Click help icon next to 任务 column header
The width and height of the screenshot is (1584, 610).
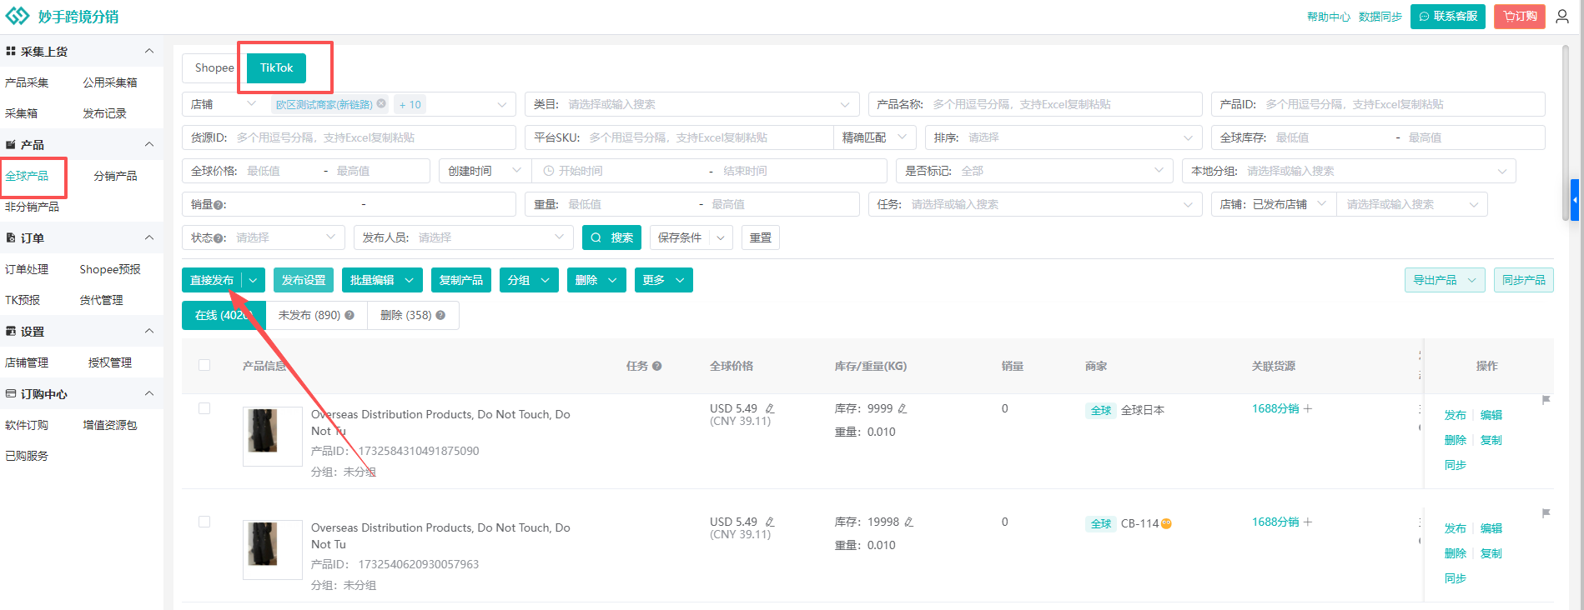pyautogui.click(x=657, y=366)
